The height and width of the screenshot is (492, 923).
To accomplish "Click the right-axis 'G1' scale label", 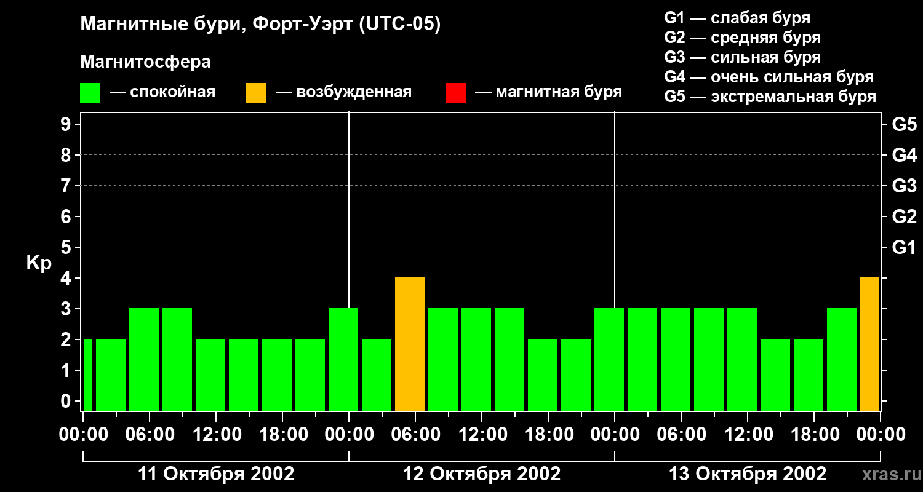I will pyautogui.click(x=904, y=247).
